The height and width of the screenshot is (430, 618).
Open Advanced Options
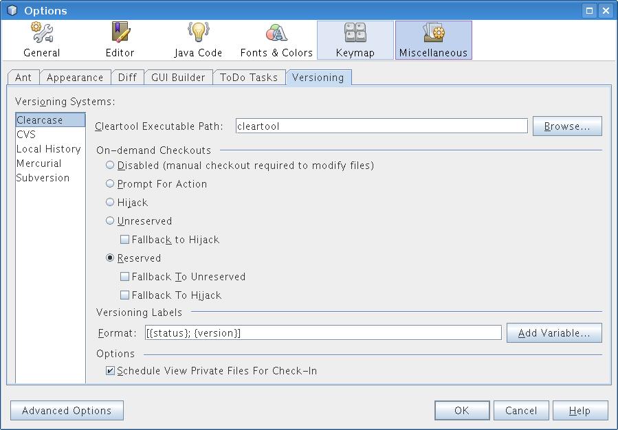[67, 411]
